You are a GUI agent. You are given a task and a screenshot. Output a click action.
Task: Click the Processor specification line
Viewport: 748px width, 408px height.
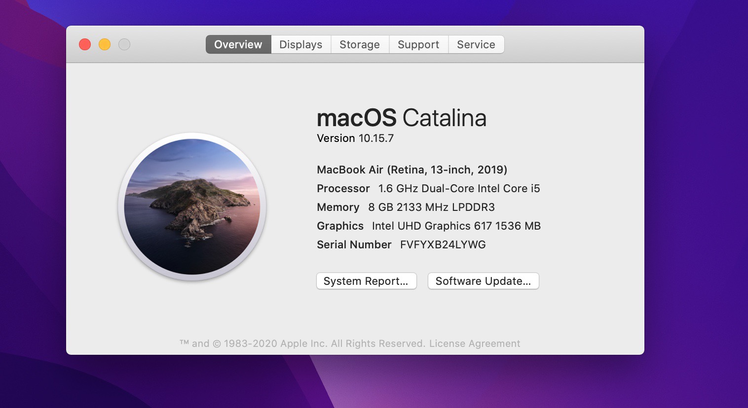click(428, 188)
